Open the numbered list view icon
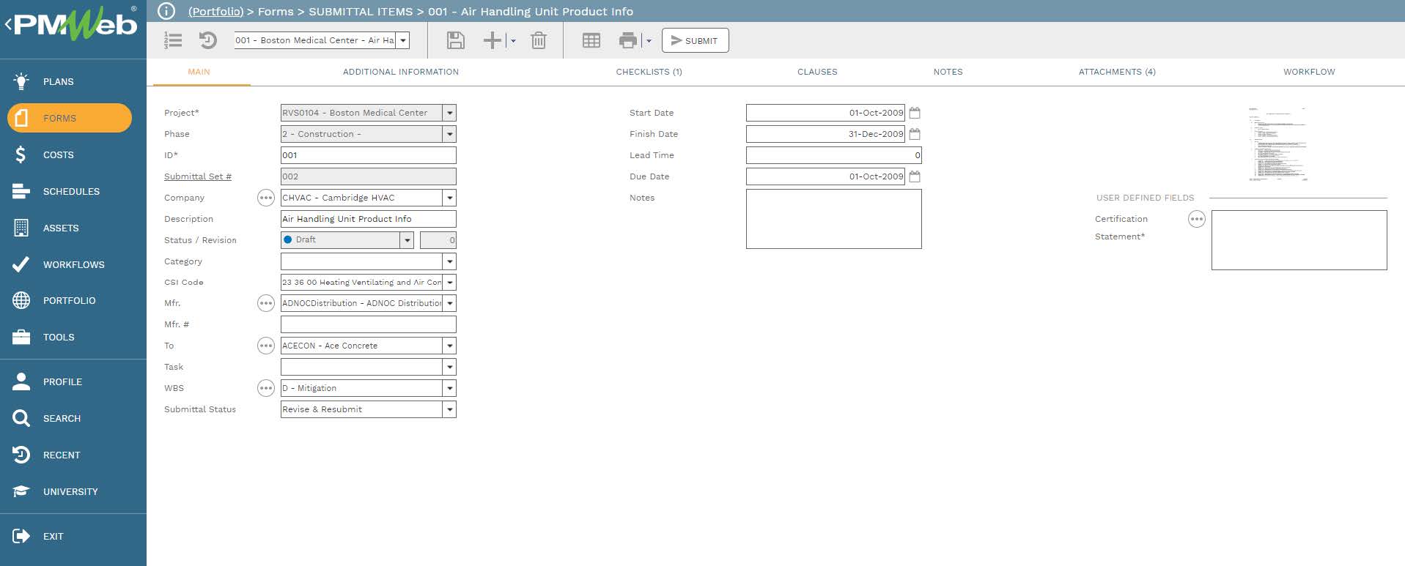1405x566 pixels. tap(173, 40)
